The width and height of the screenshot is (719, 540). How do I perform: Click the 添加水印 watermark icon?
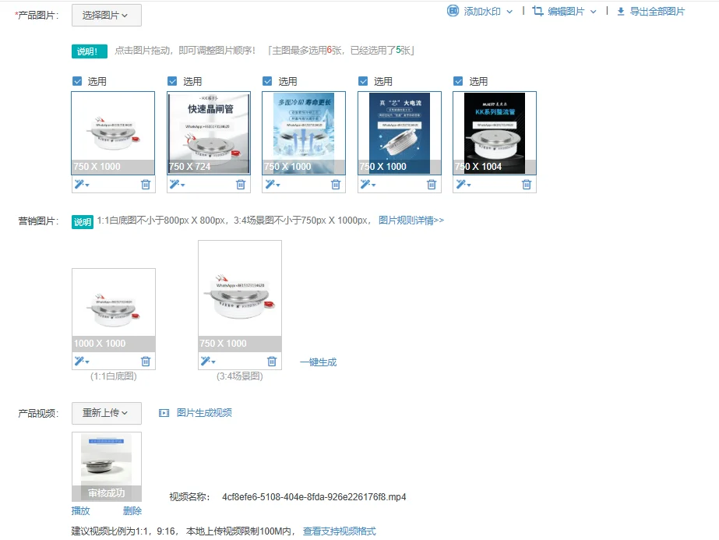pyautogui.click(x=453, y=11)
